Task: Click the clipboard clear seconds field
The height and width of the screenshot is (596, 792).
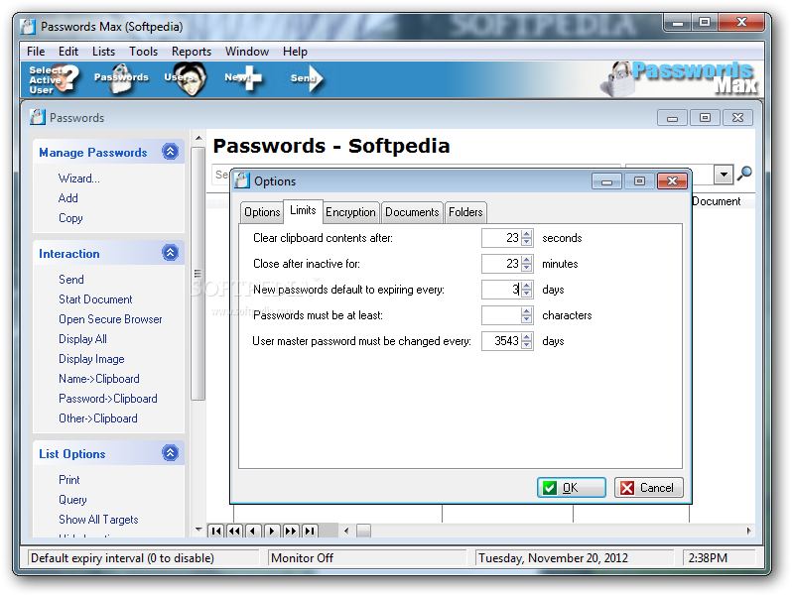Action: [x=501, y=238]
